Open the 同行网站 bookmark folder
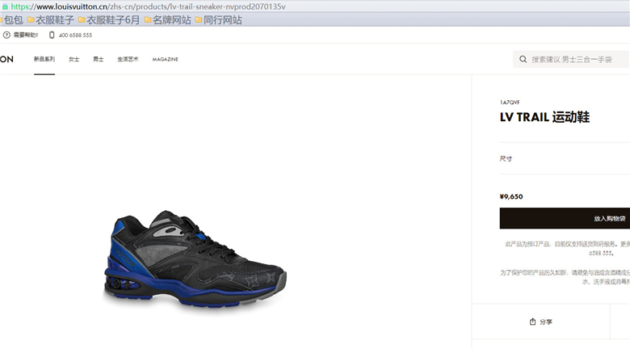 (219, 19)
